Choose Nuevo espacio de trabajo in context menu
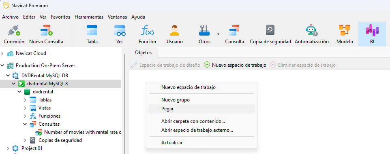 coord(202,87)
